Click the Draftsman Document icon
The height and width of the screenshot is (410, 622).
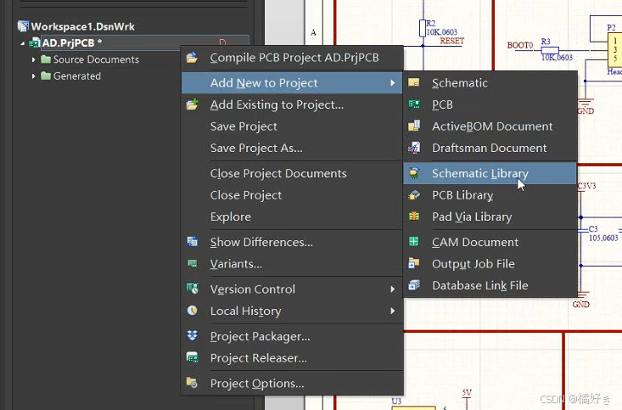(414, 148)
